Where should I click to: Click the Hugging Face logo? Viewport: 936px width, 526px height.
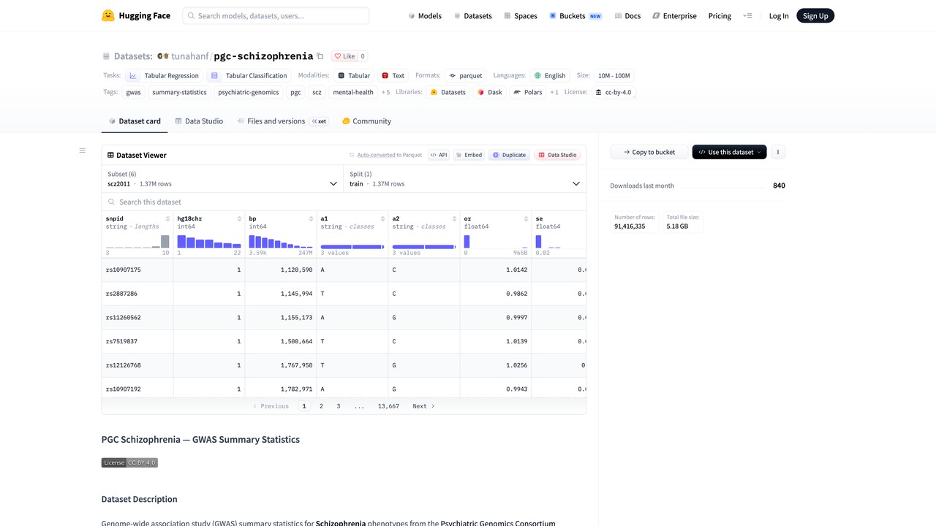[136, 15]
